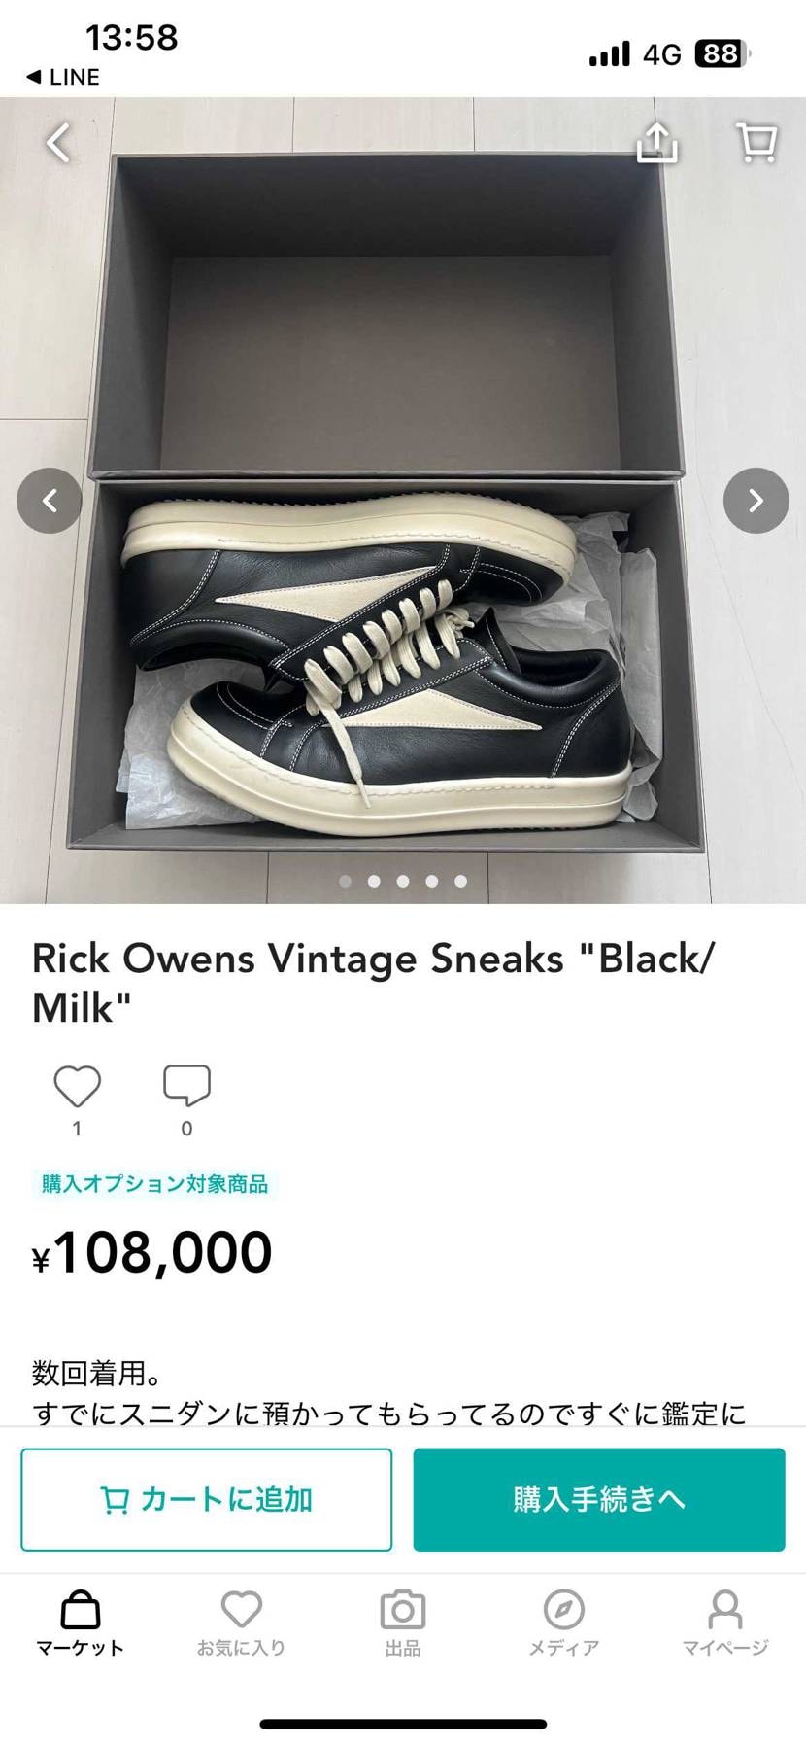Viewport: 806px width, 1746px height.
Task: Tap the 購入オプション対象商品 badge
Action: (x=154, y=1183)
